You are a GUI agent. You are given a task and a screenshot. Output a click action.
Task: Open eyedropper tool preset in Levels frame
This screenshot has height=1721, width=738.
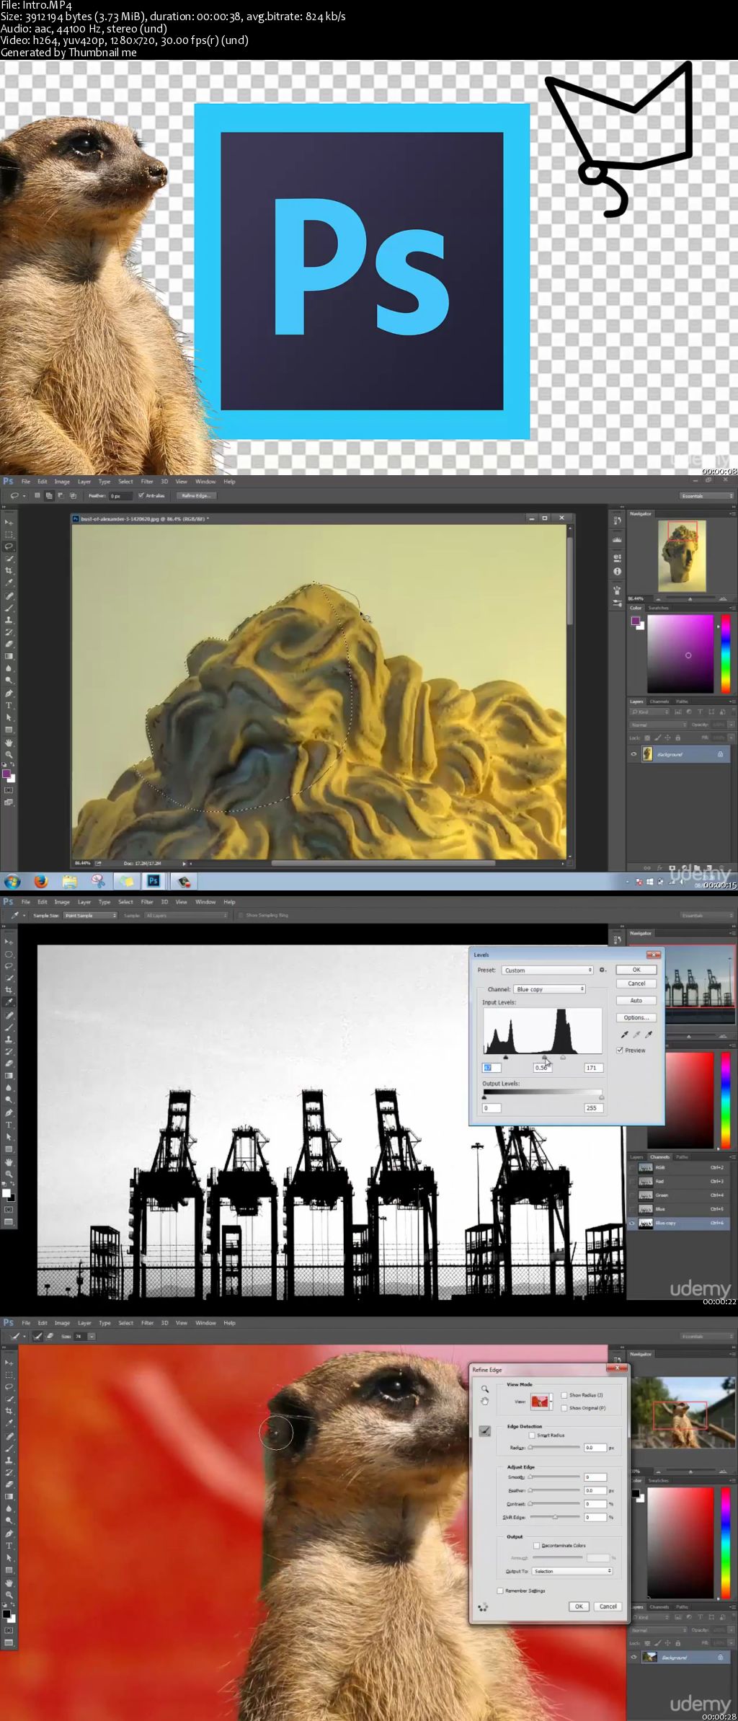tap(17, 916)
